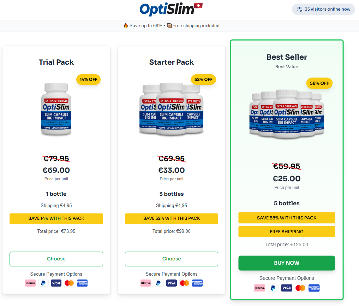Viewport: 359px width, 306px height.
Task: Select the Mastercard icon in the Trial Pack
Action: 69,283
